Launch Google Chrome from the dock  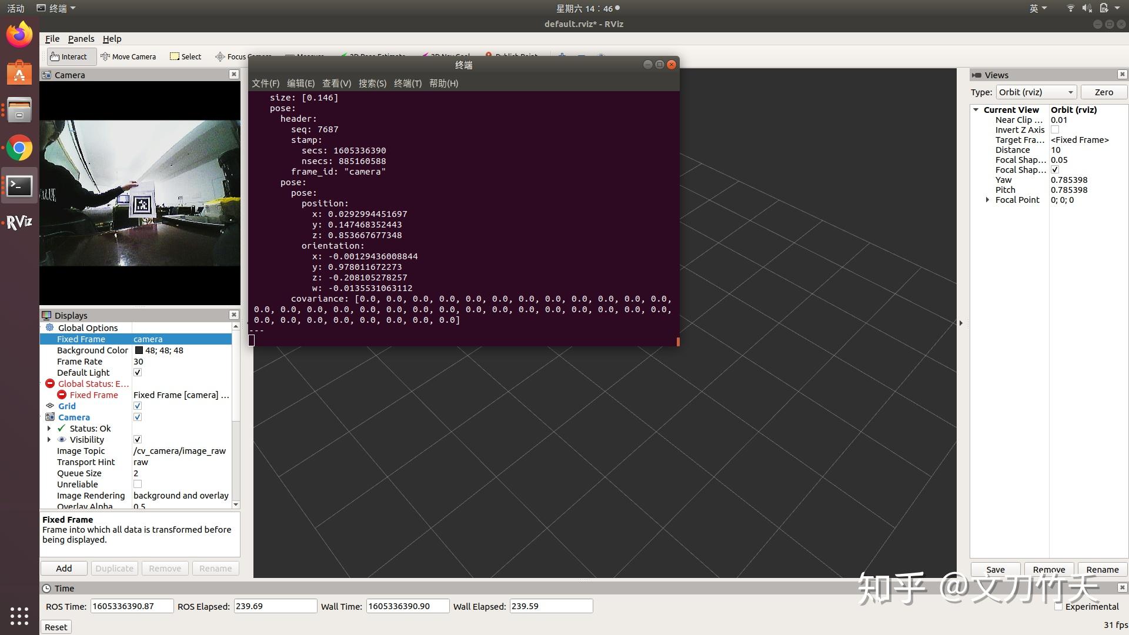coord(19,148)
